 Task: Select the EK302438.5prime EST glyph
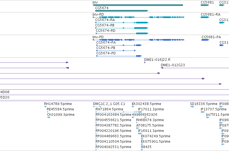point(133,107)
